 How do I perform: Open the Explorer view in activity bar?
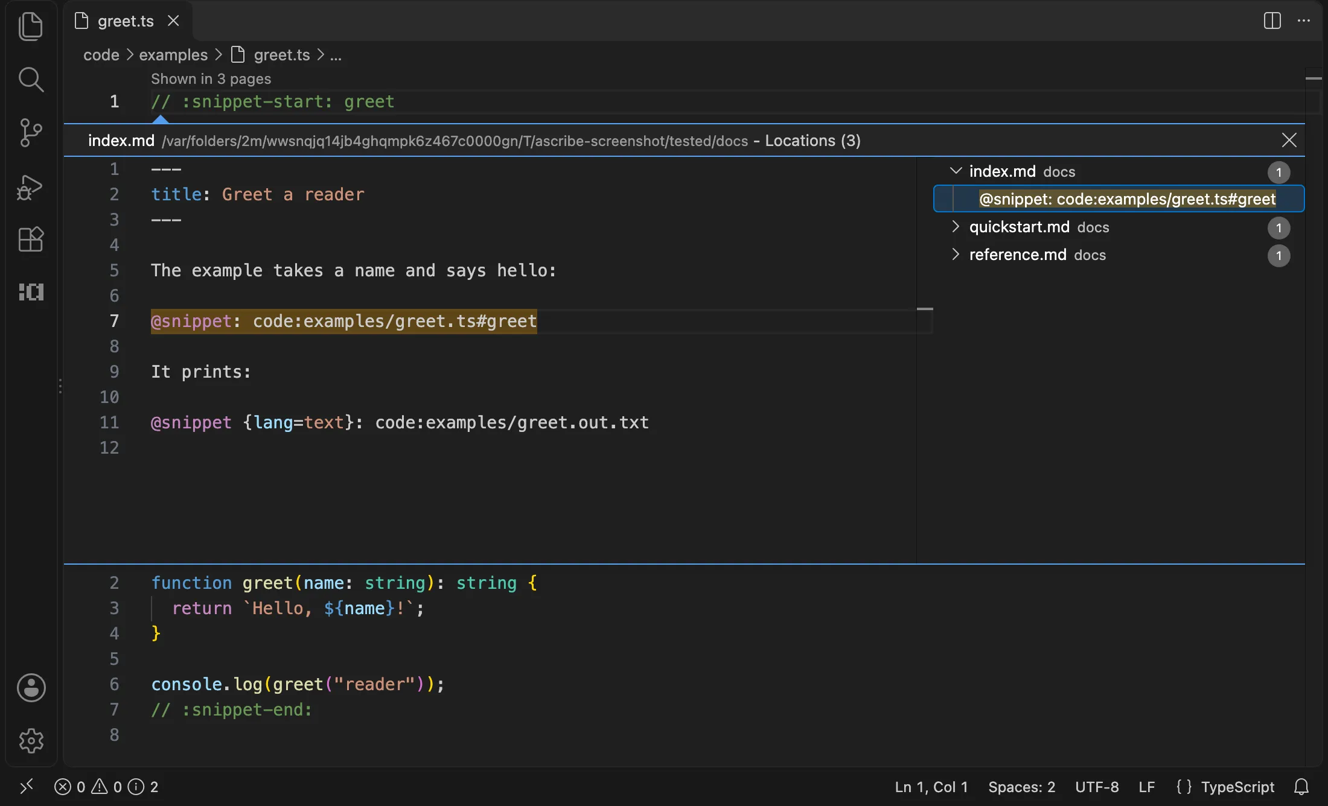(31, 27)
